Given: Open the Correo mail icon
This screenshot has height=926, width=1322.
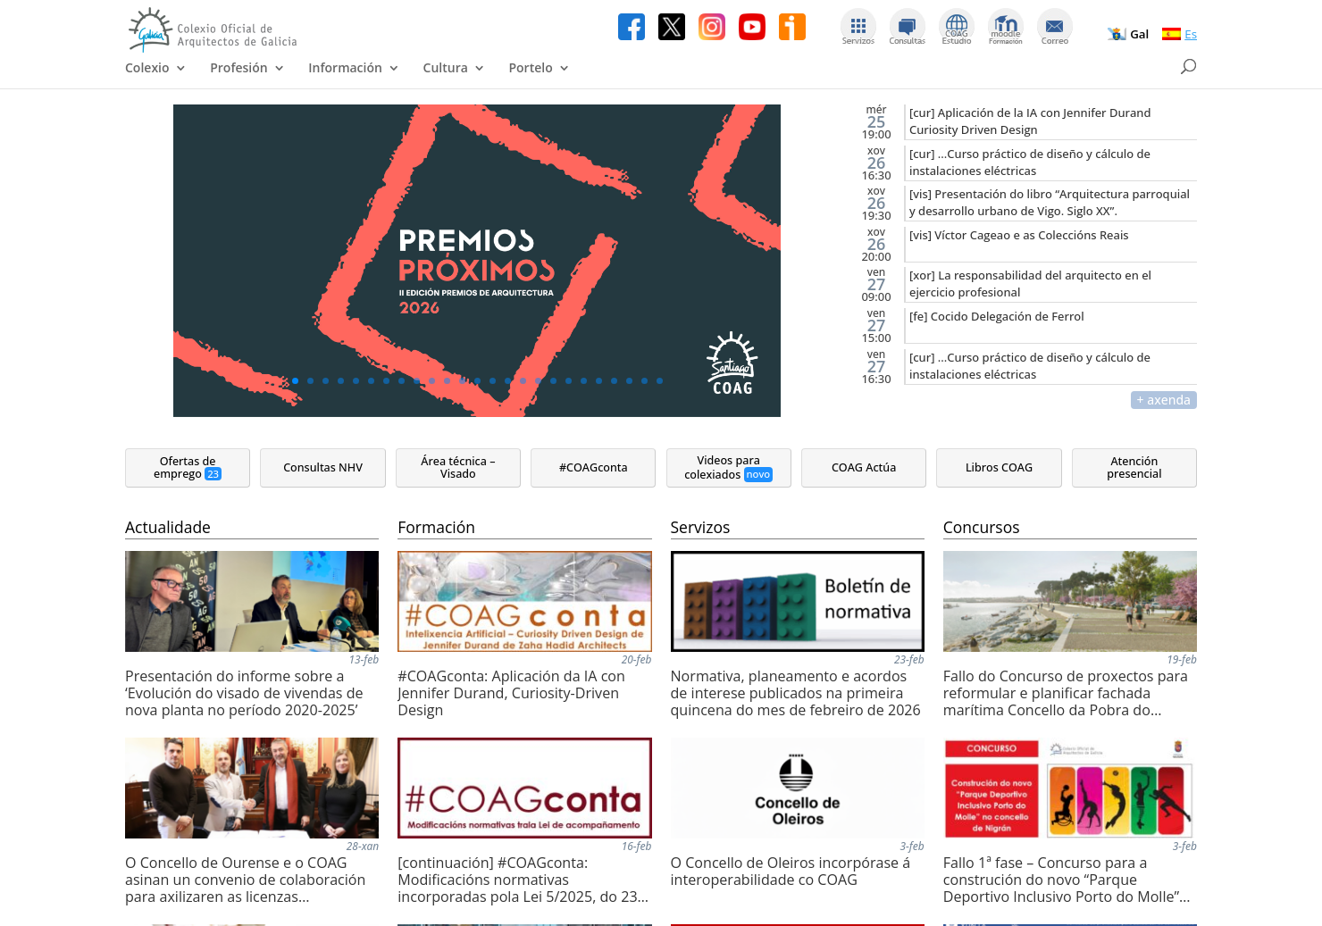Looking at the screenshot, I should point(1054,27).
